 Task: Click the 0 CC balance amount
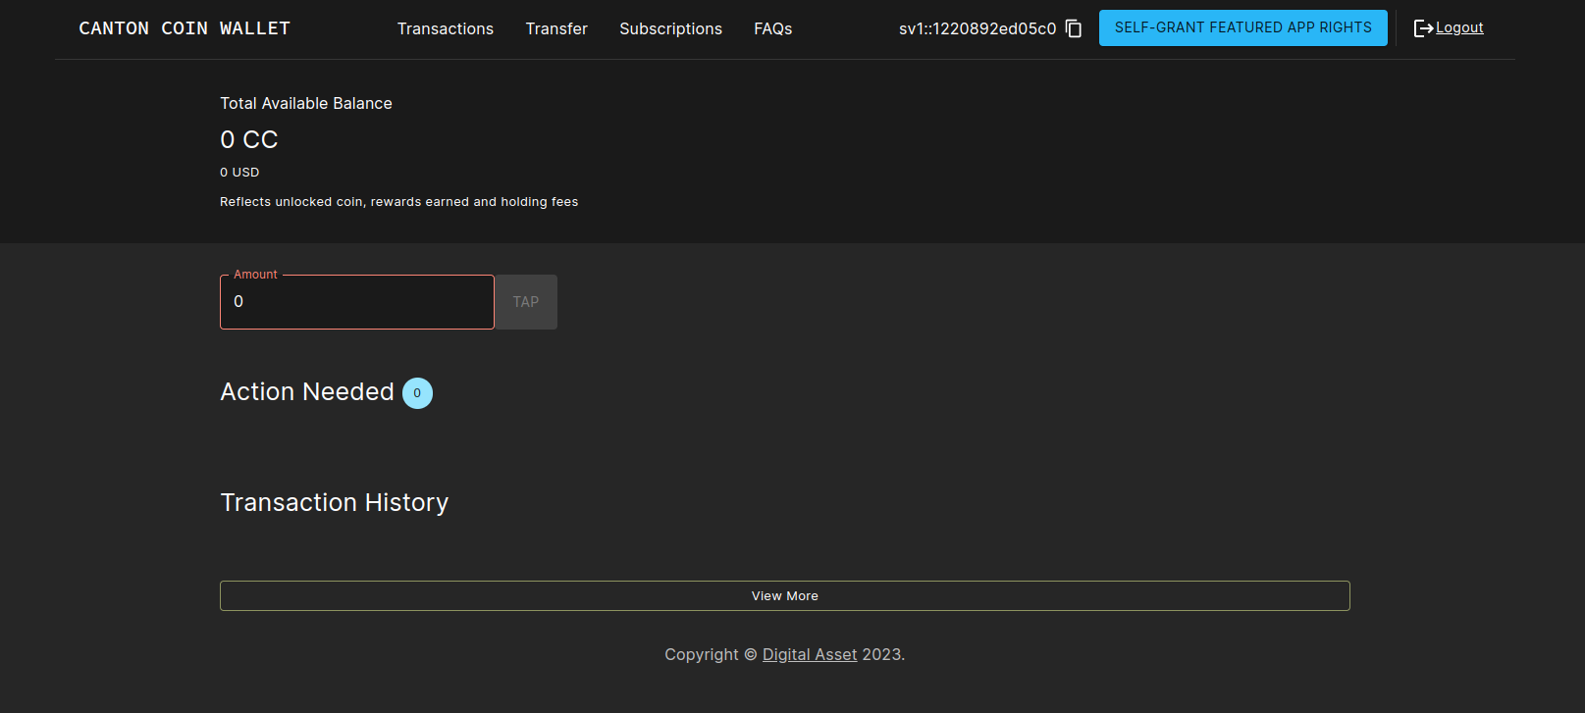[249, 140]
